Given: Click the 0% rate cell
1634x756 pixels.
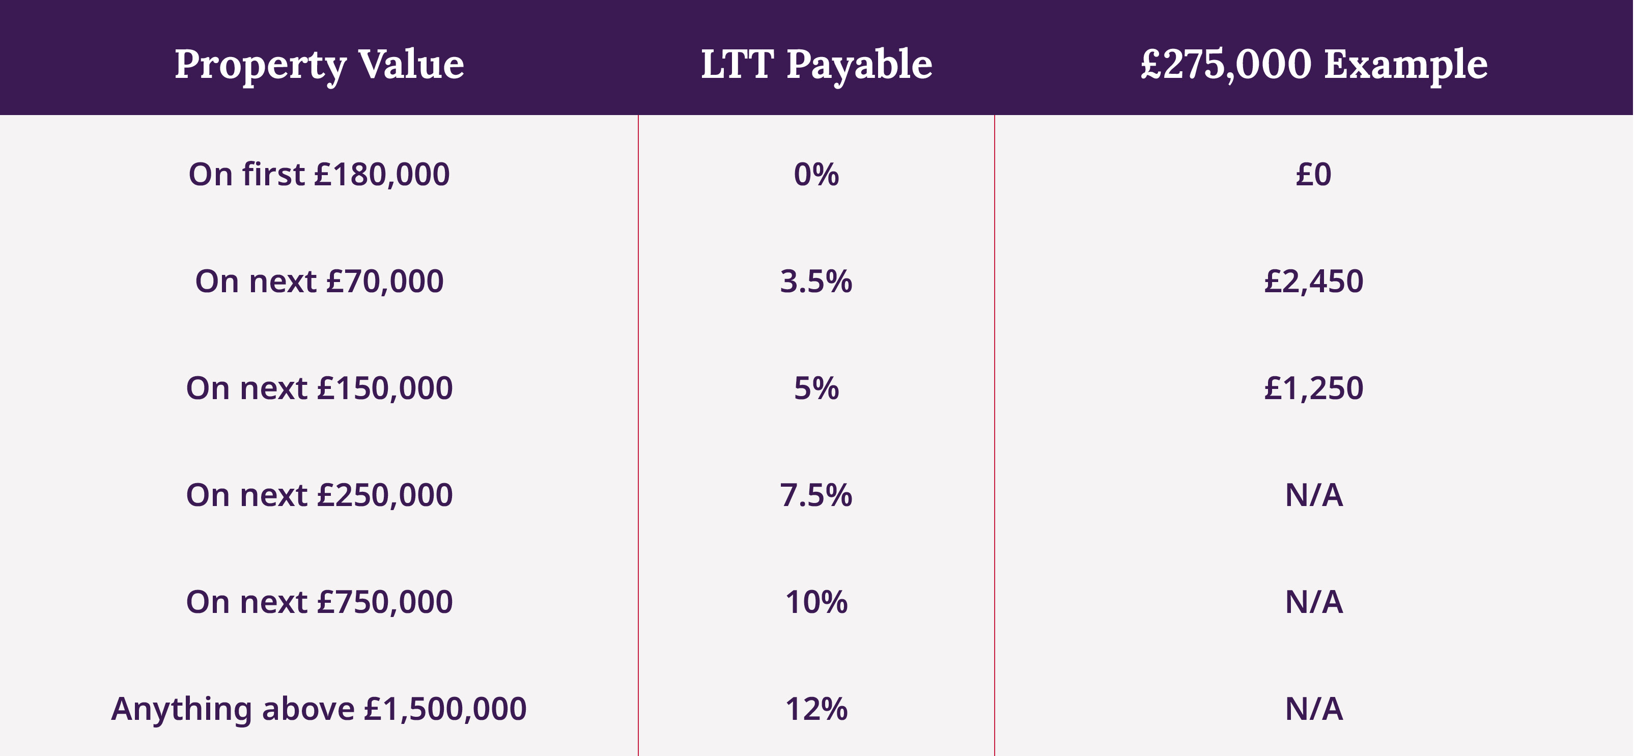Looking at the screenshot, I should (x=816, y=174).
